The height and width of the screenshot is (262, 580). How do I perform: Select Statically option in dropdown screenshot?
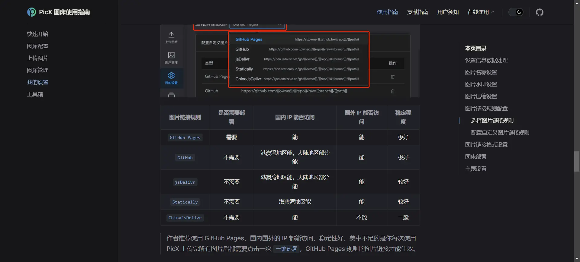point(298,69)
